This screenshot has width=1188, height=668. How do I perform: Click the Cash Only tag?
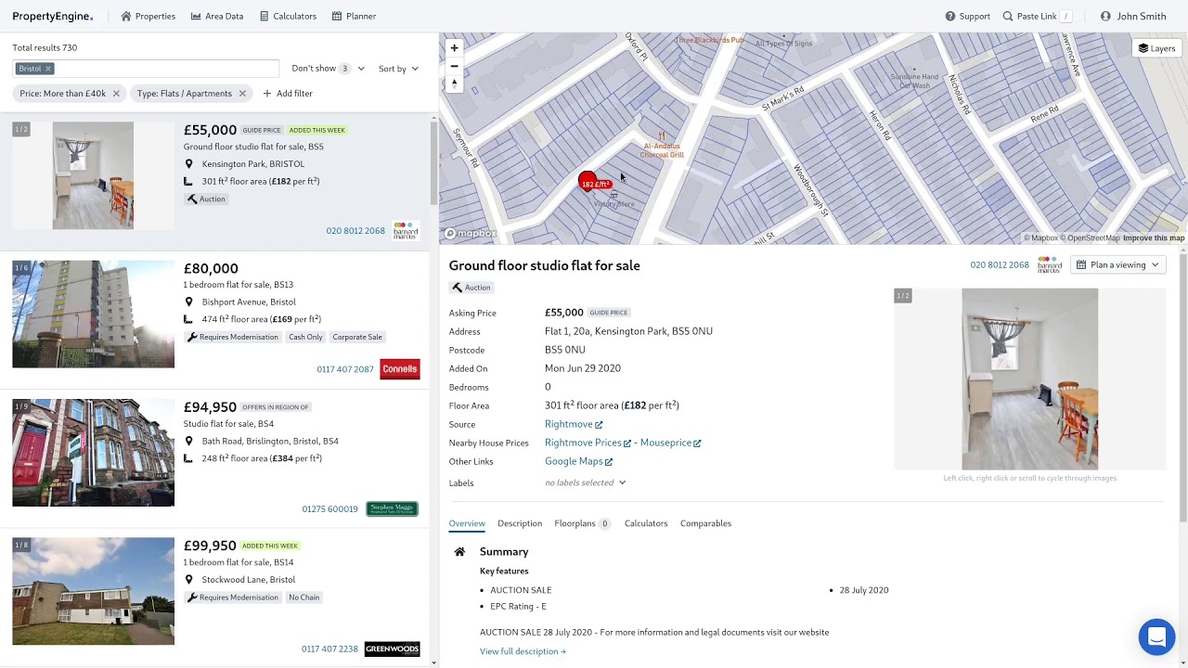[x=305, y=338]
